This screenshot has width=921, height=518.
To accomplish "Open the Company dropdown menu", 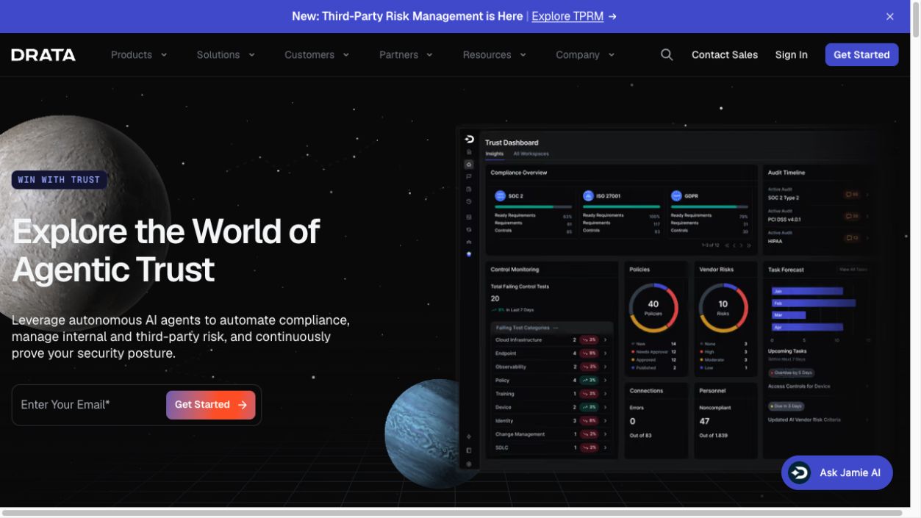I will (585, 55).
